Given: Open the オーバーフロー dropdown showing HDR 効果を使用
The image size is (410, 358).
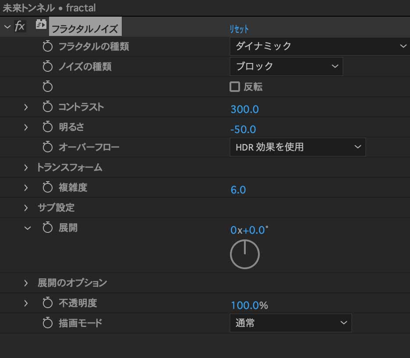Looking at the screenshot, I should click(x=297, y=147).
